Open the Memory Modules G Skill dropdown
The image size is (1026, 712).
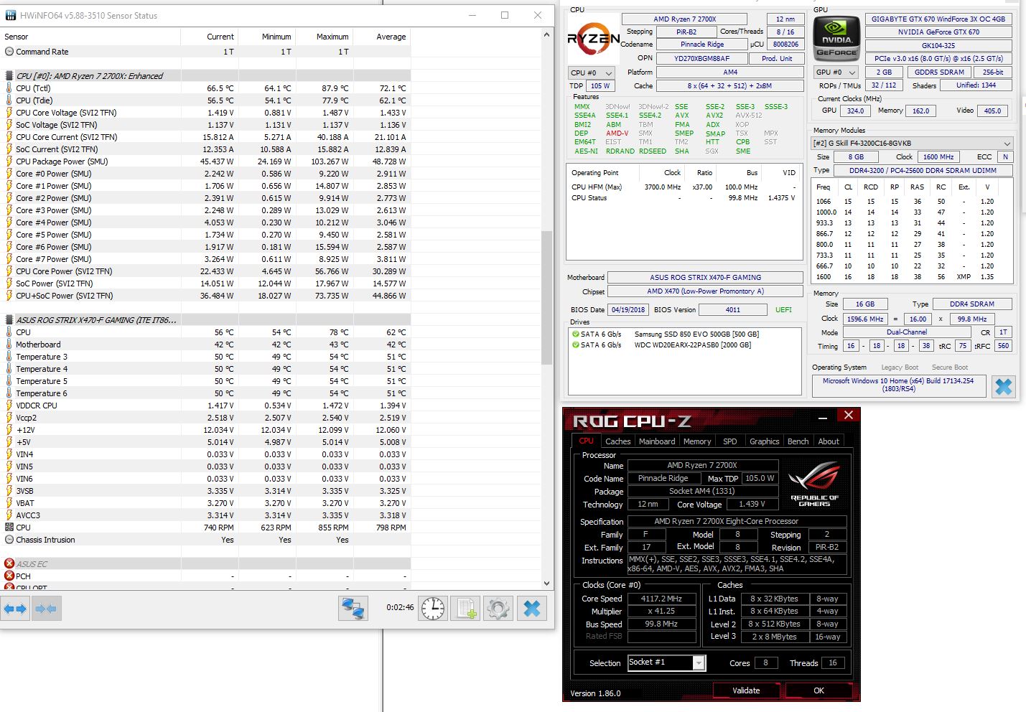(913, 143)
